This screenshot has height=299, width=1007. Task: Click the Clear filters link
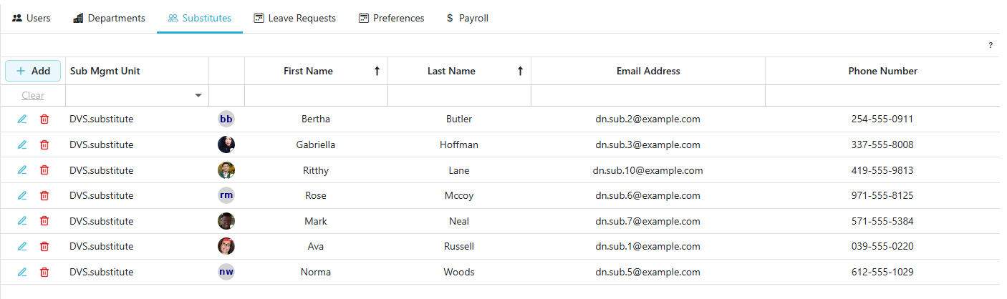[x=33, y=96]
